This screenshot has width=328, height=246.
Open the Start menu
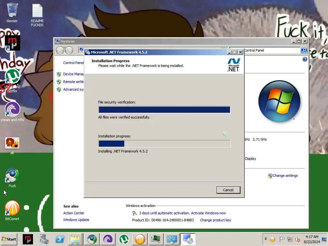[9, 239]
